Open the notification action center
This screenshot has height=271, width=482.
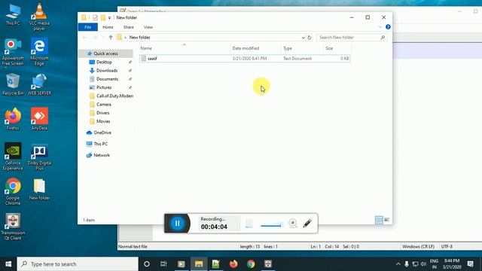pyautogui.click(x=470, y=264)
